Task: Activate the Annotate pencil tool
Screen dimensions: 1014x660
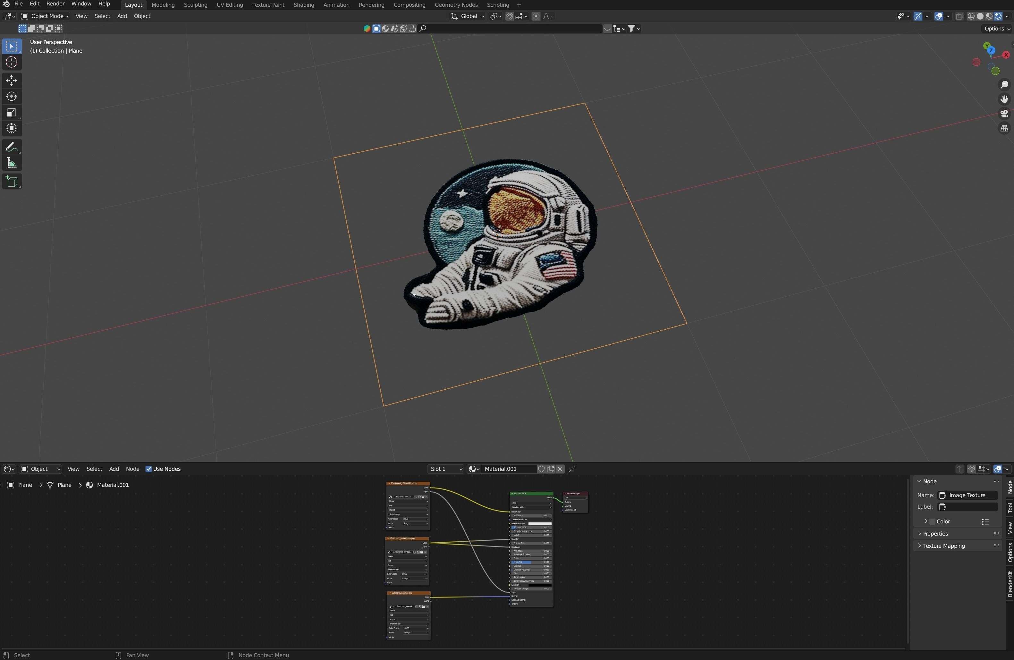Action: pos(12,148)
